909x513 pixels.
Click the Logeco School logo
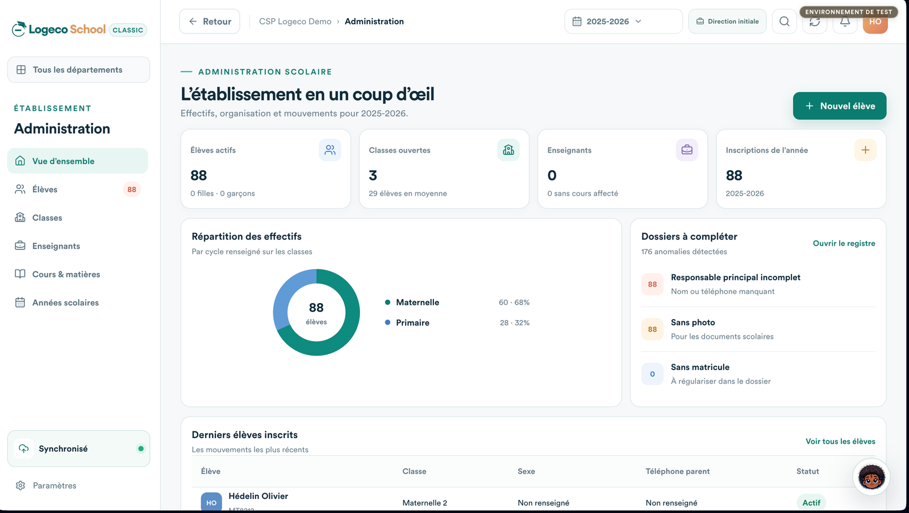[59, 29]
